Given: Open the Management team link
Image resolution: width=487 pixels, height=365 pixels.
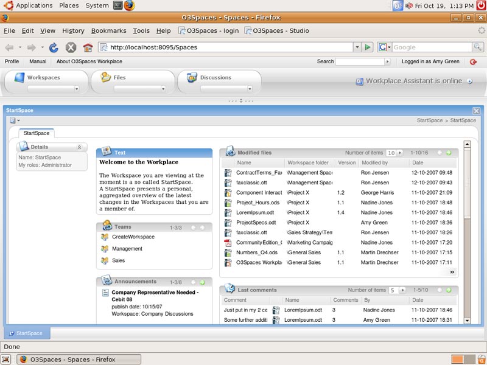Looking at the screenshot, I should pos(127,249).
